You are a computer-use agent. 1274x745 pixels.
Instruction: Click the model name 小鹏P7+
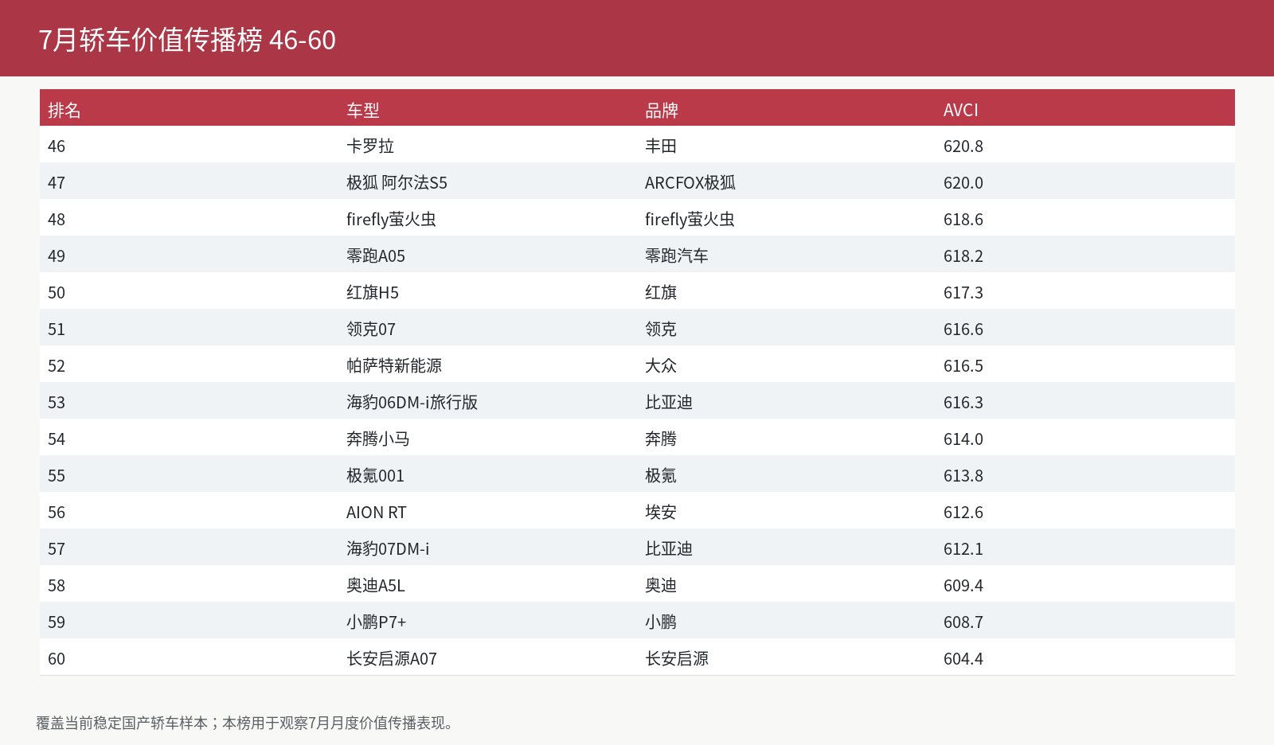click(377, 622)
